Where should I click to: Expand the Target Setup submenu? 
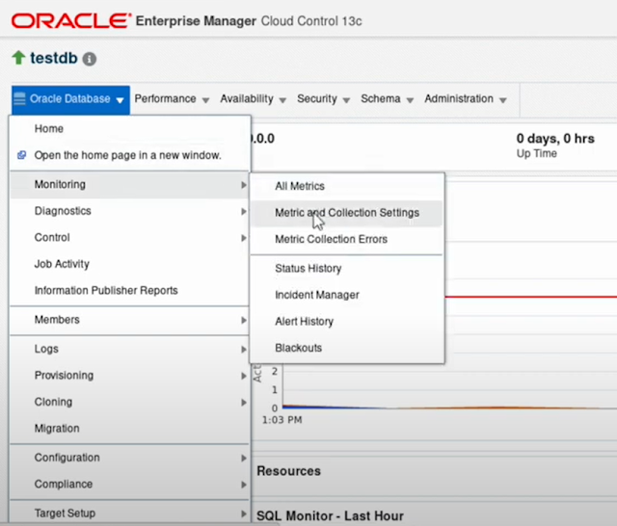click(130, 513)
